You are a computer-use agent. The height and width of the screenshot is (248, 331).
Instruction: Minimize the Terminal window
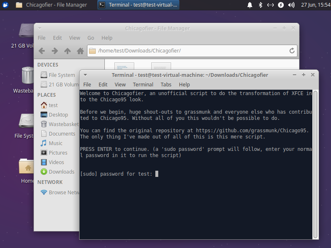click(295, 75)
